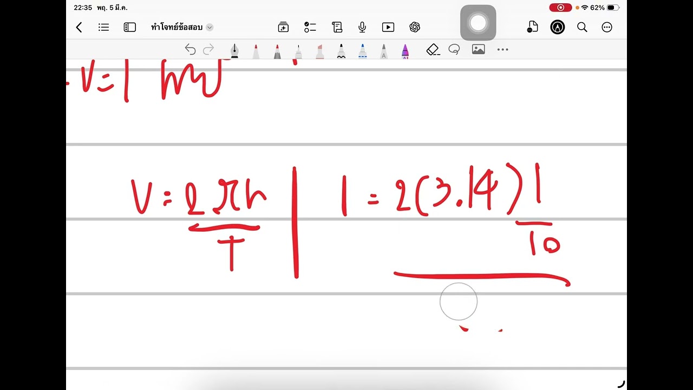Select the gray text pencil tool
The height and width of the screenshot is (390, 693).
384,51
